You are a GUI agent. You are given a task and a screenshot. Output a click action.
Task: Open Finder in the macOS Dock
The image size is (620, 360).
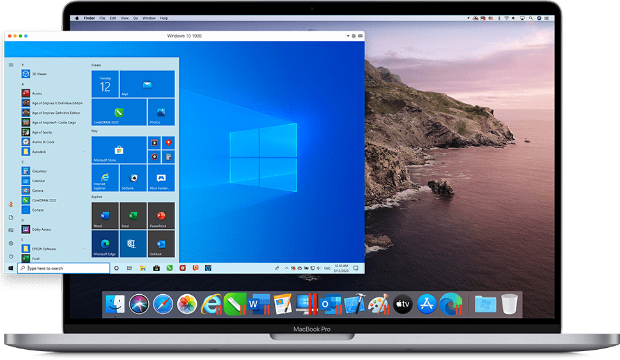pyautogui.click(x=115, y=304)
